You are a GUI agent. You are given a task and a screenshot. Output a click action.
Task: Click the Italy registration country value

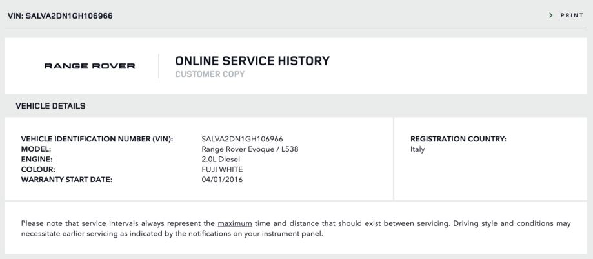click(418, 149)
